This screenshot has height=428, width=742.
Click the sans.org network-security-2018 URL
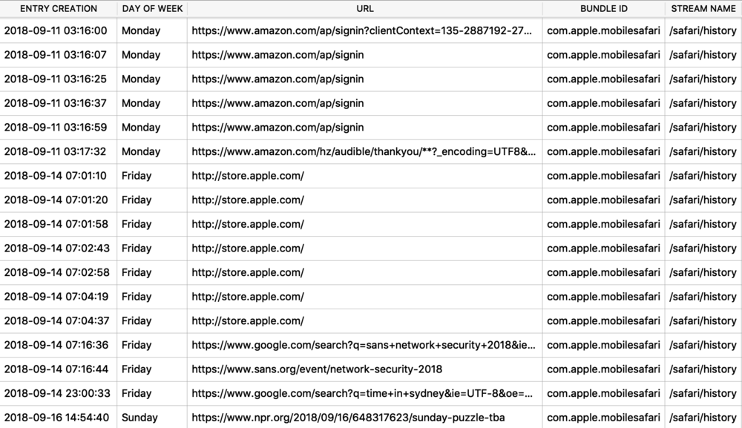[x=317, y=369]
